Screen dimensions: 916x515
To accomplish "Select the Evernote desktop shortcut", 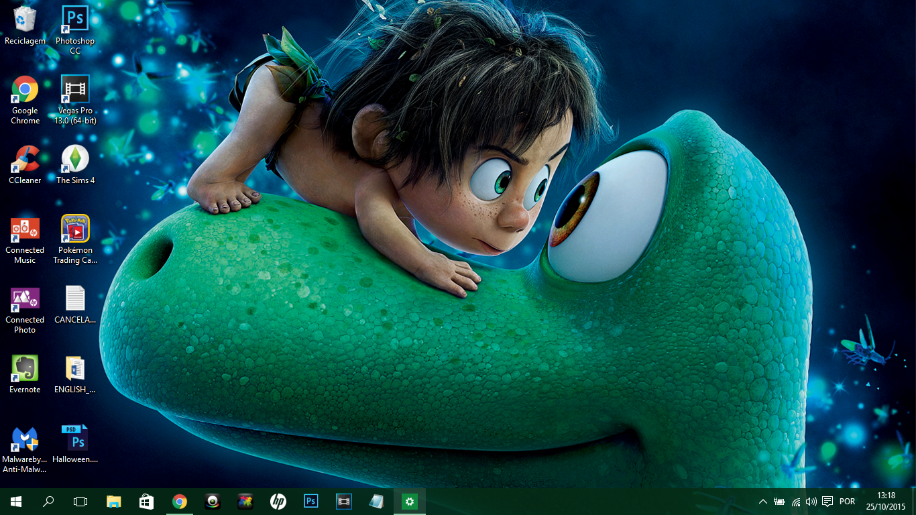I will pyautogui.click(x=25, y=368).
